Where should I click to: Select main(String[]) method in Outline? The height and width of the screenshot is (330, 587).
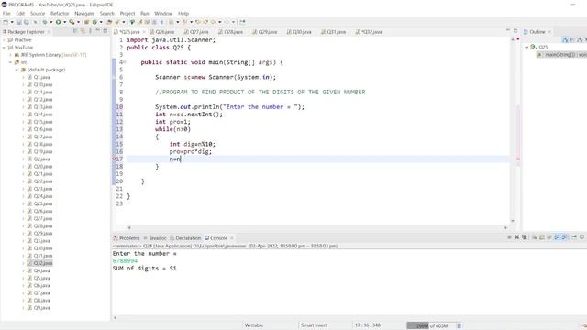click(561, 55)
